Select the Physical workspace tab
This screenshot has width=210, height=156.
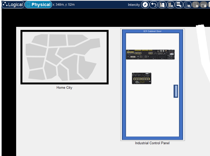point(38,5)
